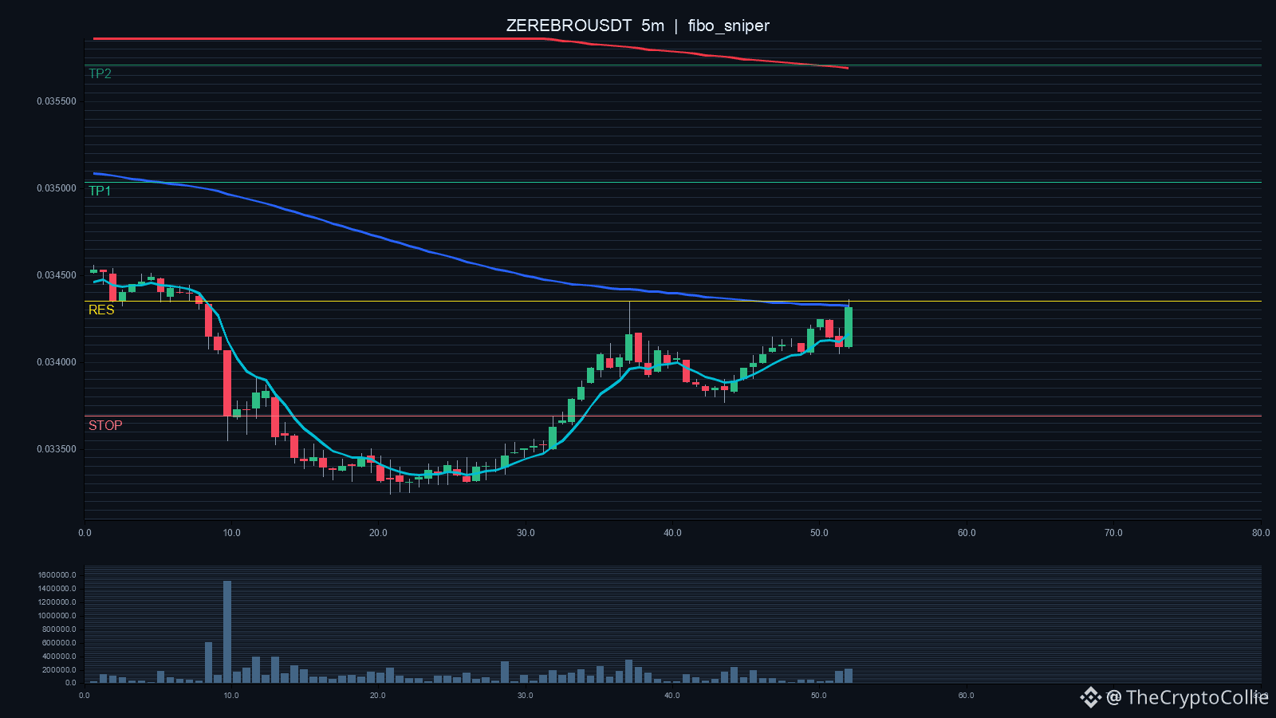The height and width of the screenshot is (718, 1276).
Task: Click 50.0 on the volume panel x-axis
Action: [819, 696]
